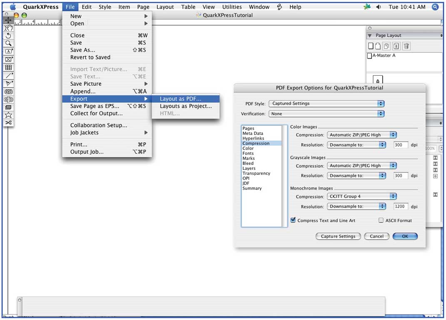Select the Composition Zones tool
This screenshot has height=320, width=446.
click(8, 107)
